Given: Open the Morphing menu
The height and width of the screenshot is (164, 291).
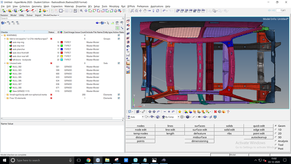Looking at the screenshot, I should 115,6.
